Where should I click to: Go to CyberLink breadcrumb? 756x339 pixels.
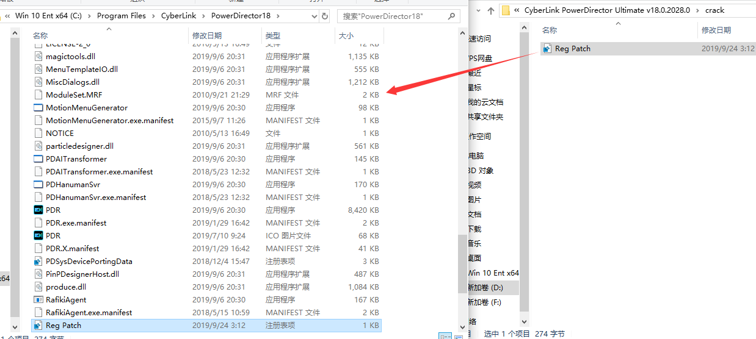tap(179, 15)
